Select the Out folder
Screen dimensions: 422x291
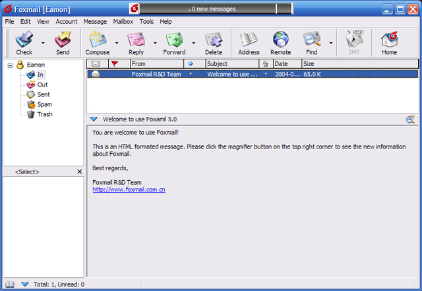tap(42, 84)
